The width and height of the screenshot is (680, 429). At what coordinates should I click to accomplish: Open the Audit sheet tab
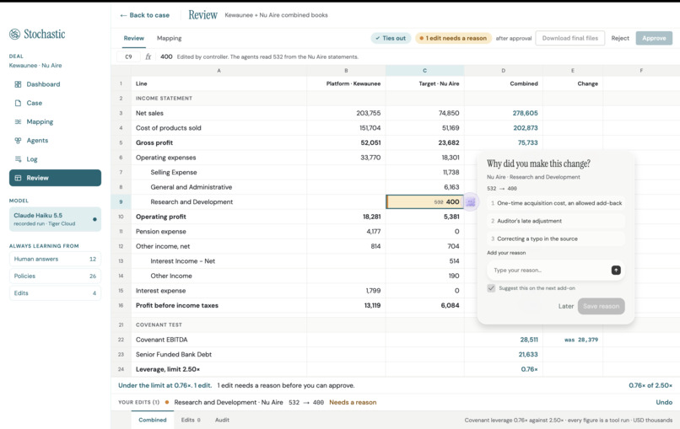[222, 420]
